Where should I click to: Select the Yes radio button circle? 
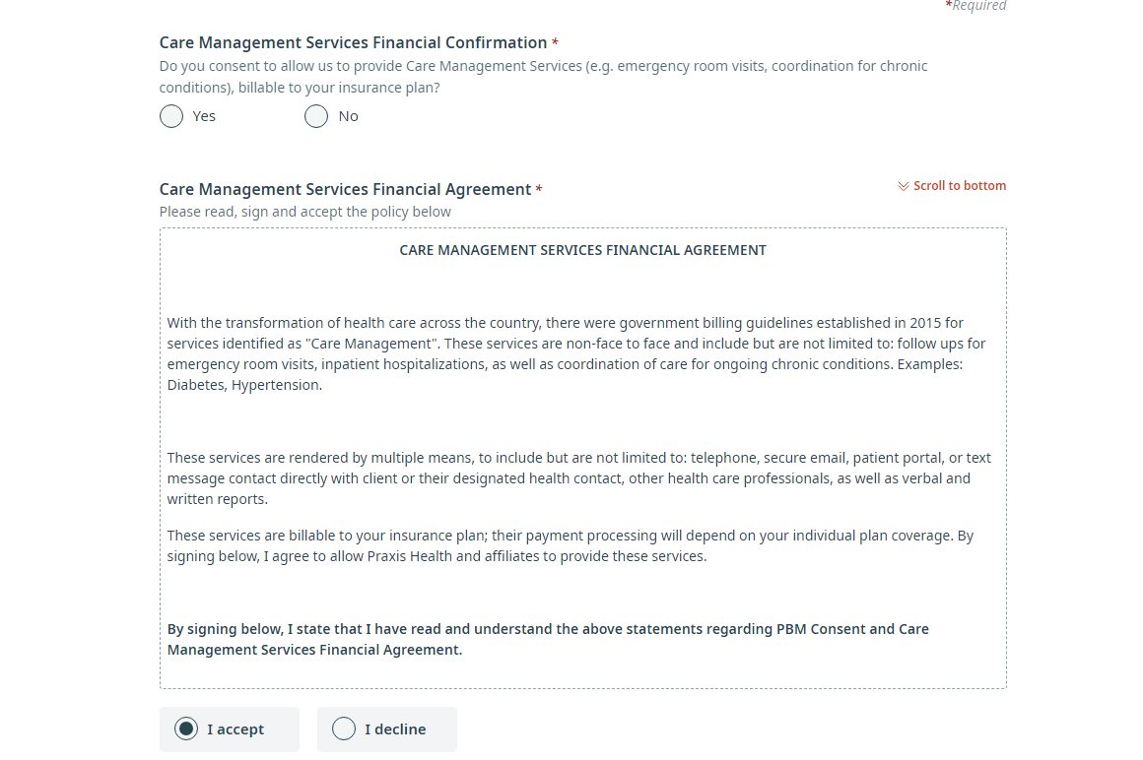pos(171,116)
